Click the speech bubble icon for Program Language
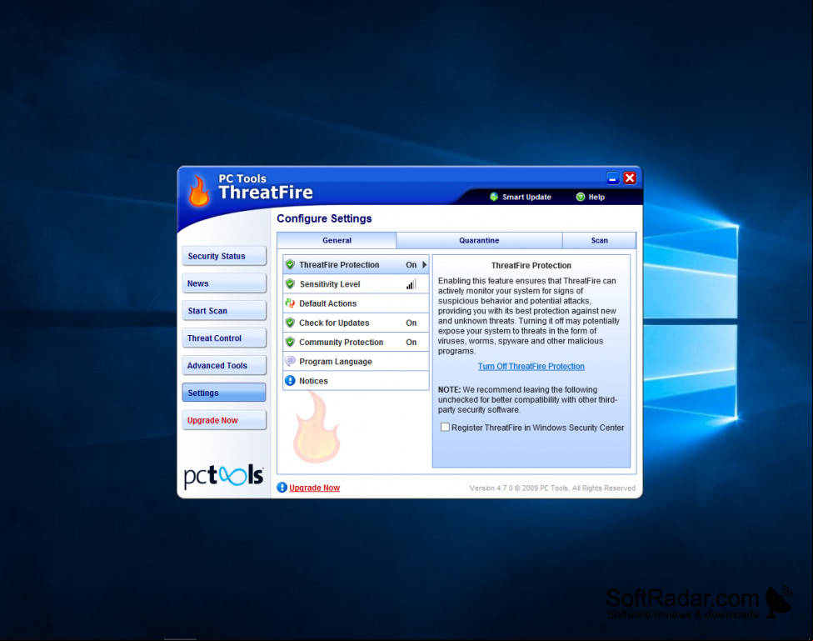The height and width of the screenshot is (641, 813). 291,361
